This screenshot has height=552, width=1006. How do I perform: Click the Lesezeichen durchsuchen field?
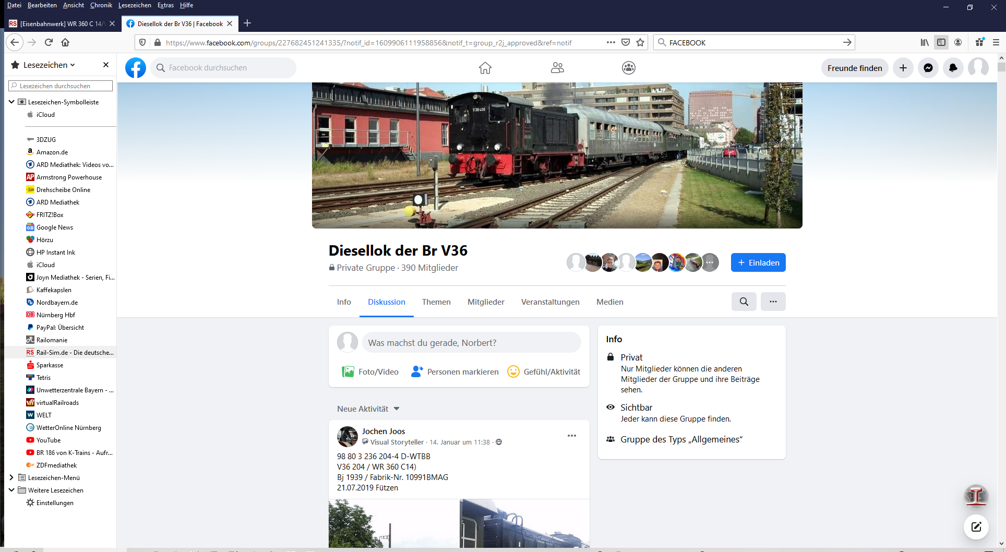point(61,86)
